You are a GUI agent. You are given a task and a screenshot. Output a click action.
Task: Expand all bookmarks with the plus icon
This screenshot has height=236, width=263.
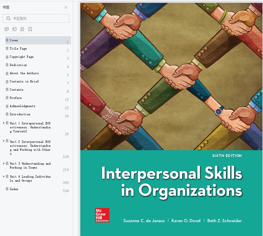tap(7, 29)
